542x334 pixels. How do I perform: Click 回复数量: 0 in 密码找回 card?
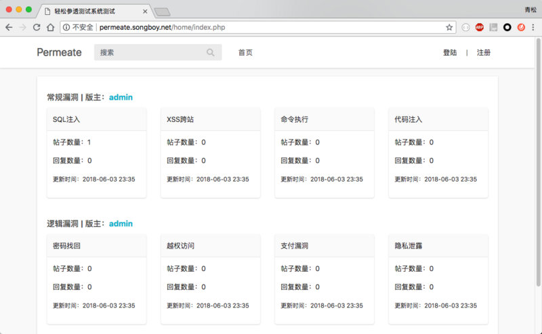click(x=72, y=287)
